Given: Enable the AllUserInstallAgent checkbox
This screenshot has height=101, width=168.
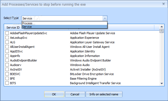Looking at the screenshot, I should [7, 47].
